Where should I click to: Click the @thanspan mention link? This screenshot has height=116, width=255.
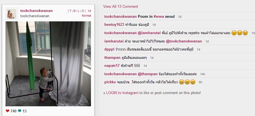148,74
